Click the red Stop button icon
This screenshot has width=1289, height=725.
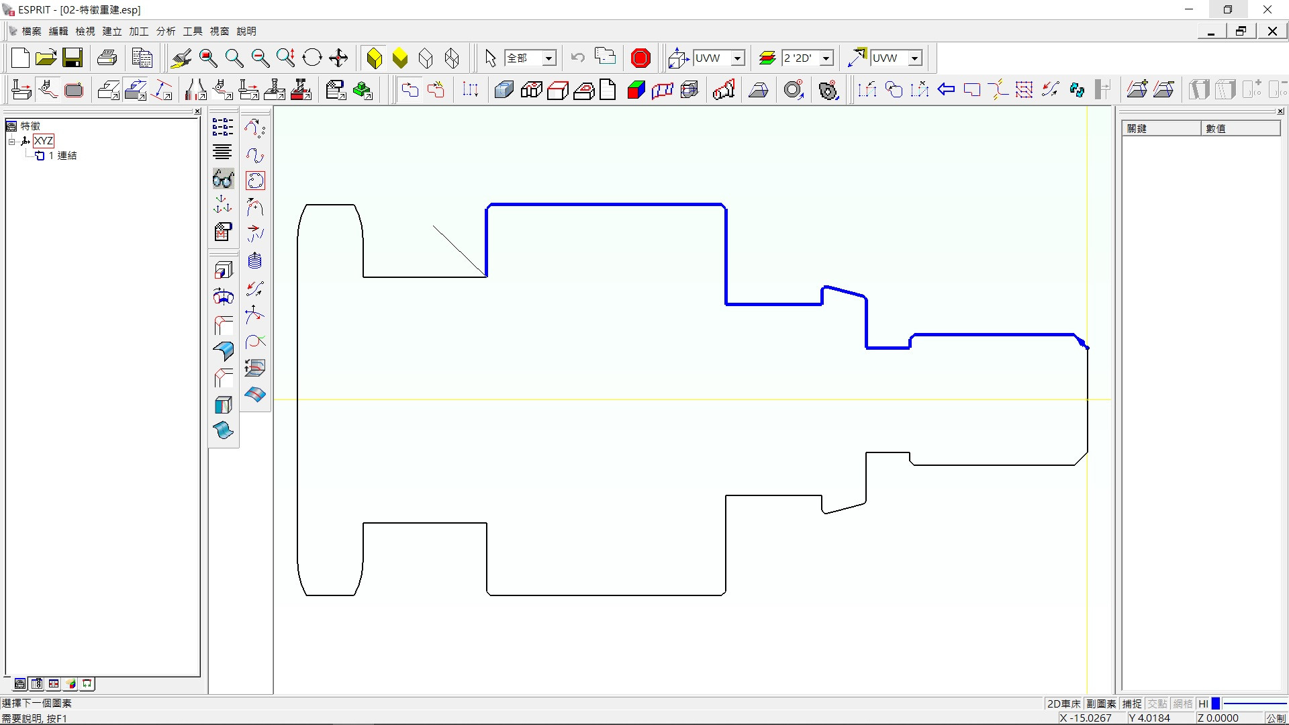640,58
